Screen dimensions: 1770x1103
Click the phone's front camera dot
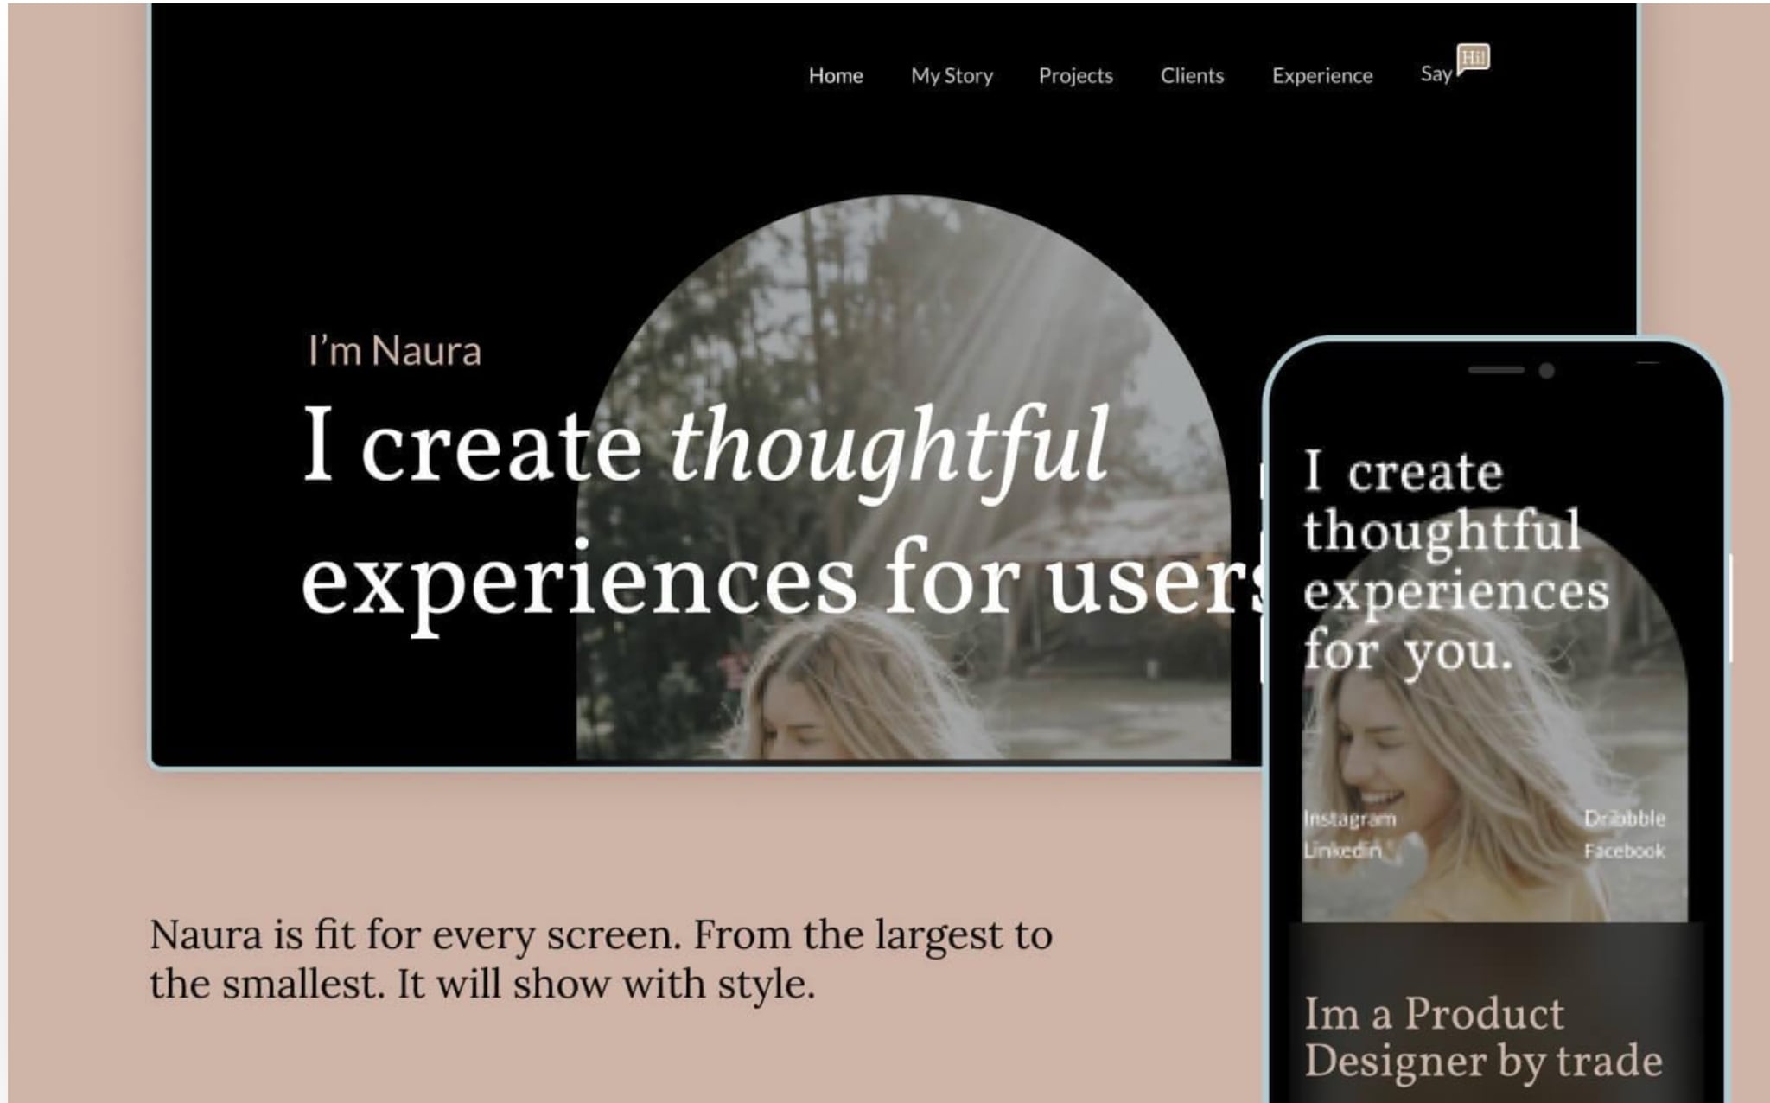[x=1547, y=371]
